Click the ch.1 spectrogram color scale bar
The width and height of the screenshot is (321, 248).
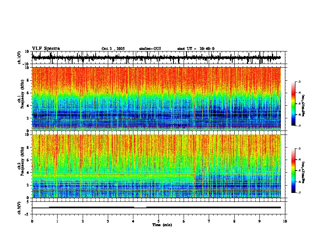click(x=293, y=104)
